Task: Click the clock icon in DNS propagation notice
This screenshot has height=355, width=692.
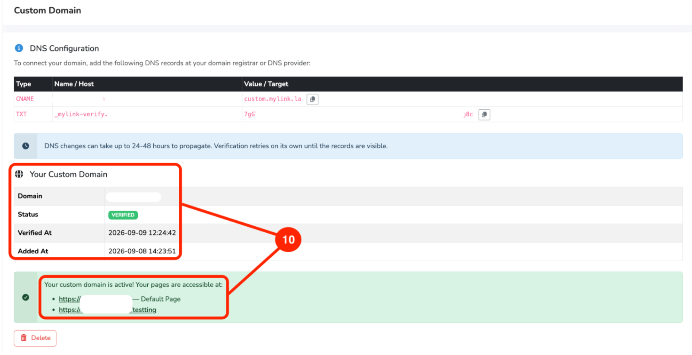Action: [x=25, y=146]
